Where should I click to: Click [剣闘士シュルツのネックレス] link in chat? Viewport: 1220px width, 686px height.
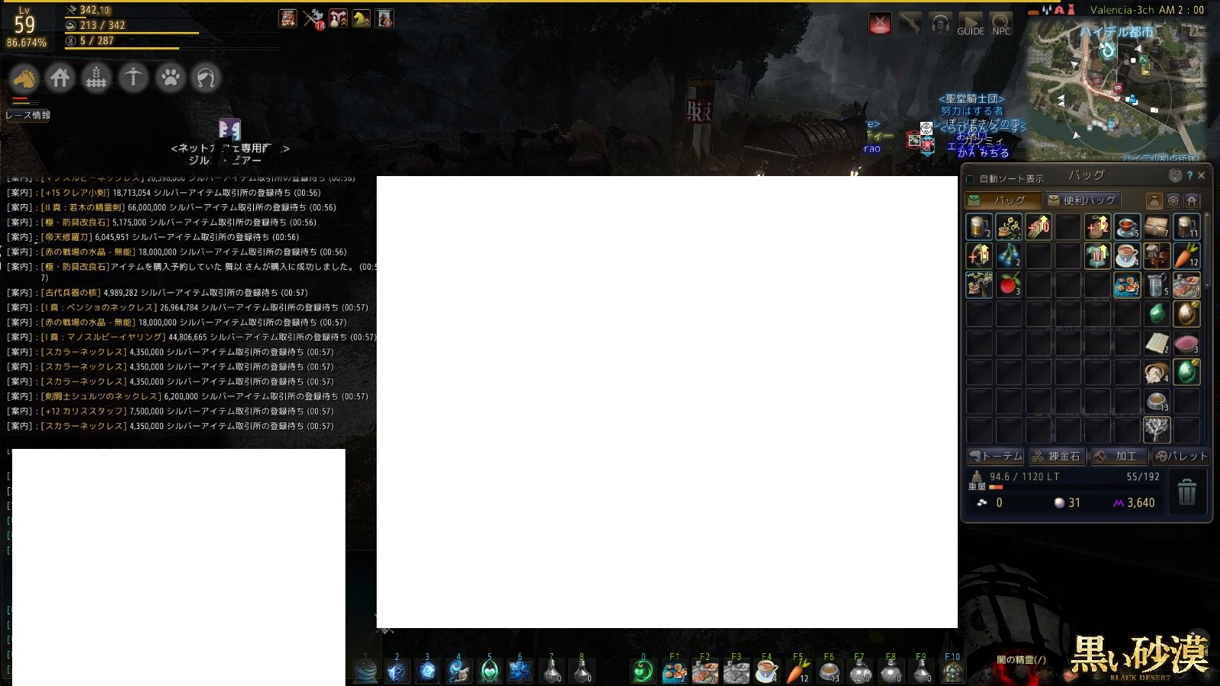click(101, 396)
